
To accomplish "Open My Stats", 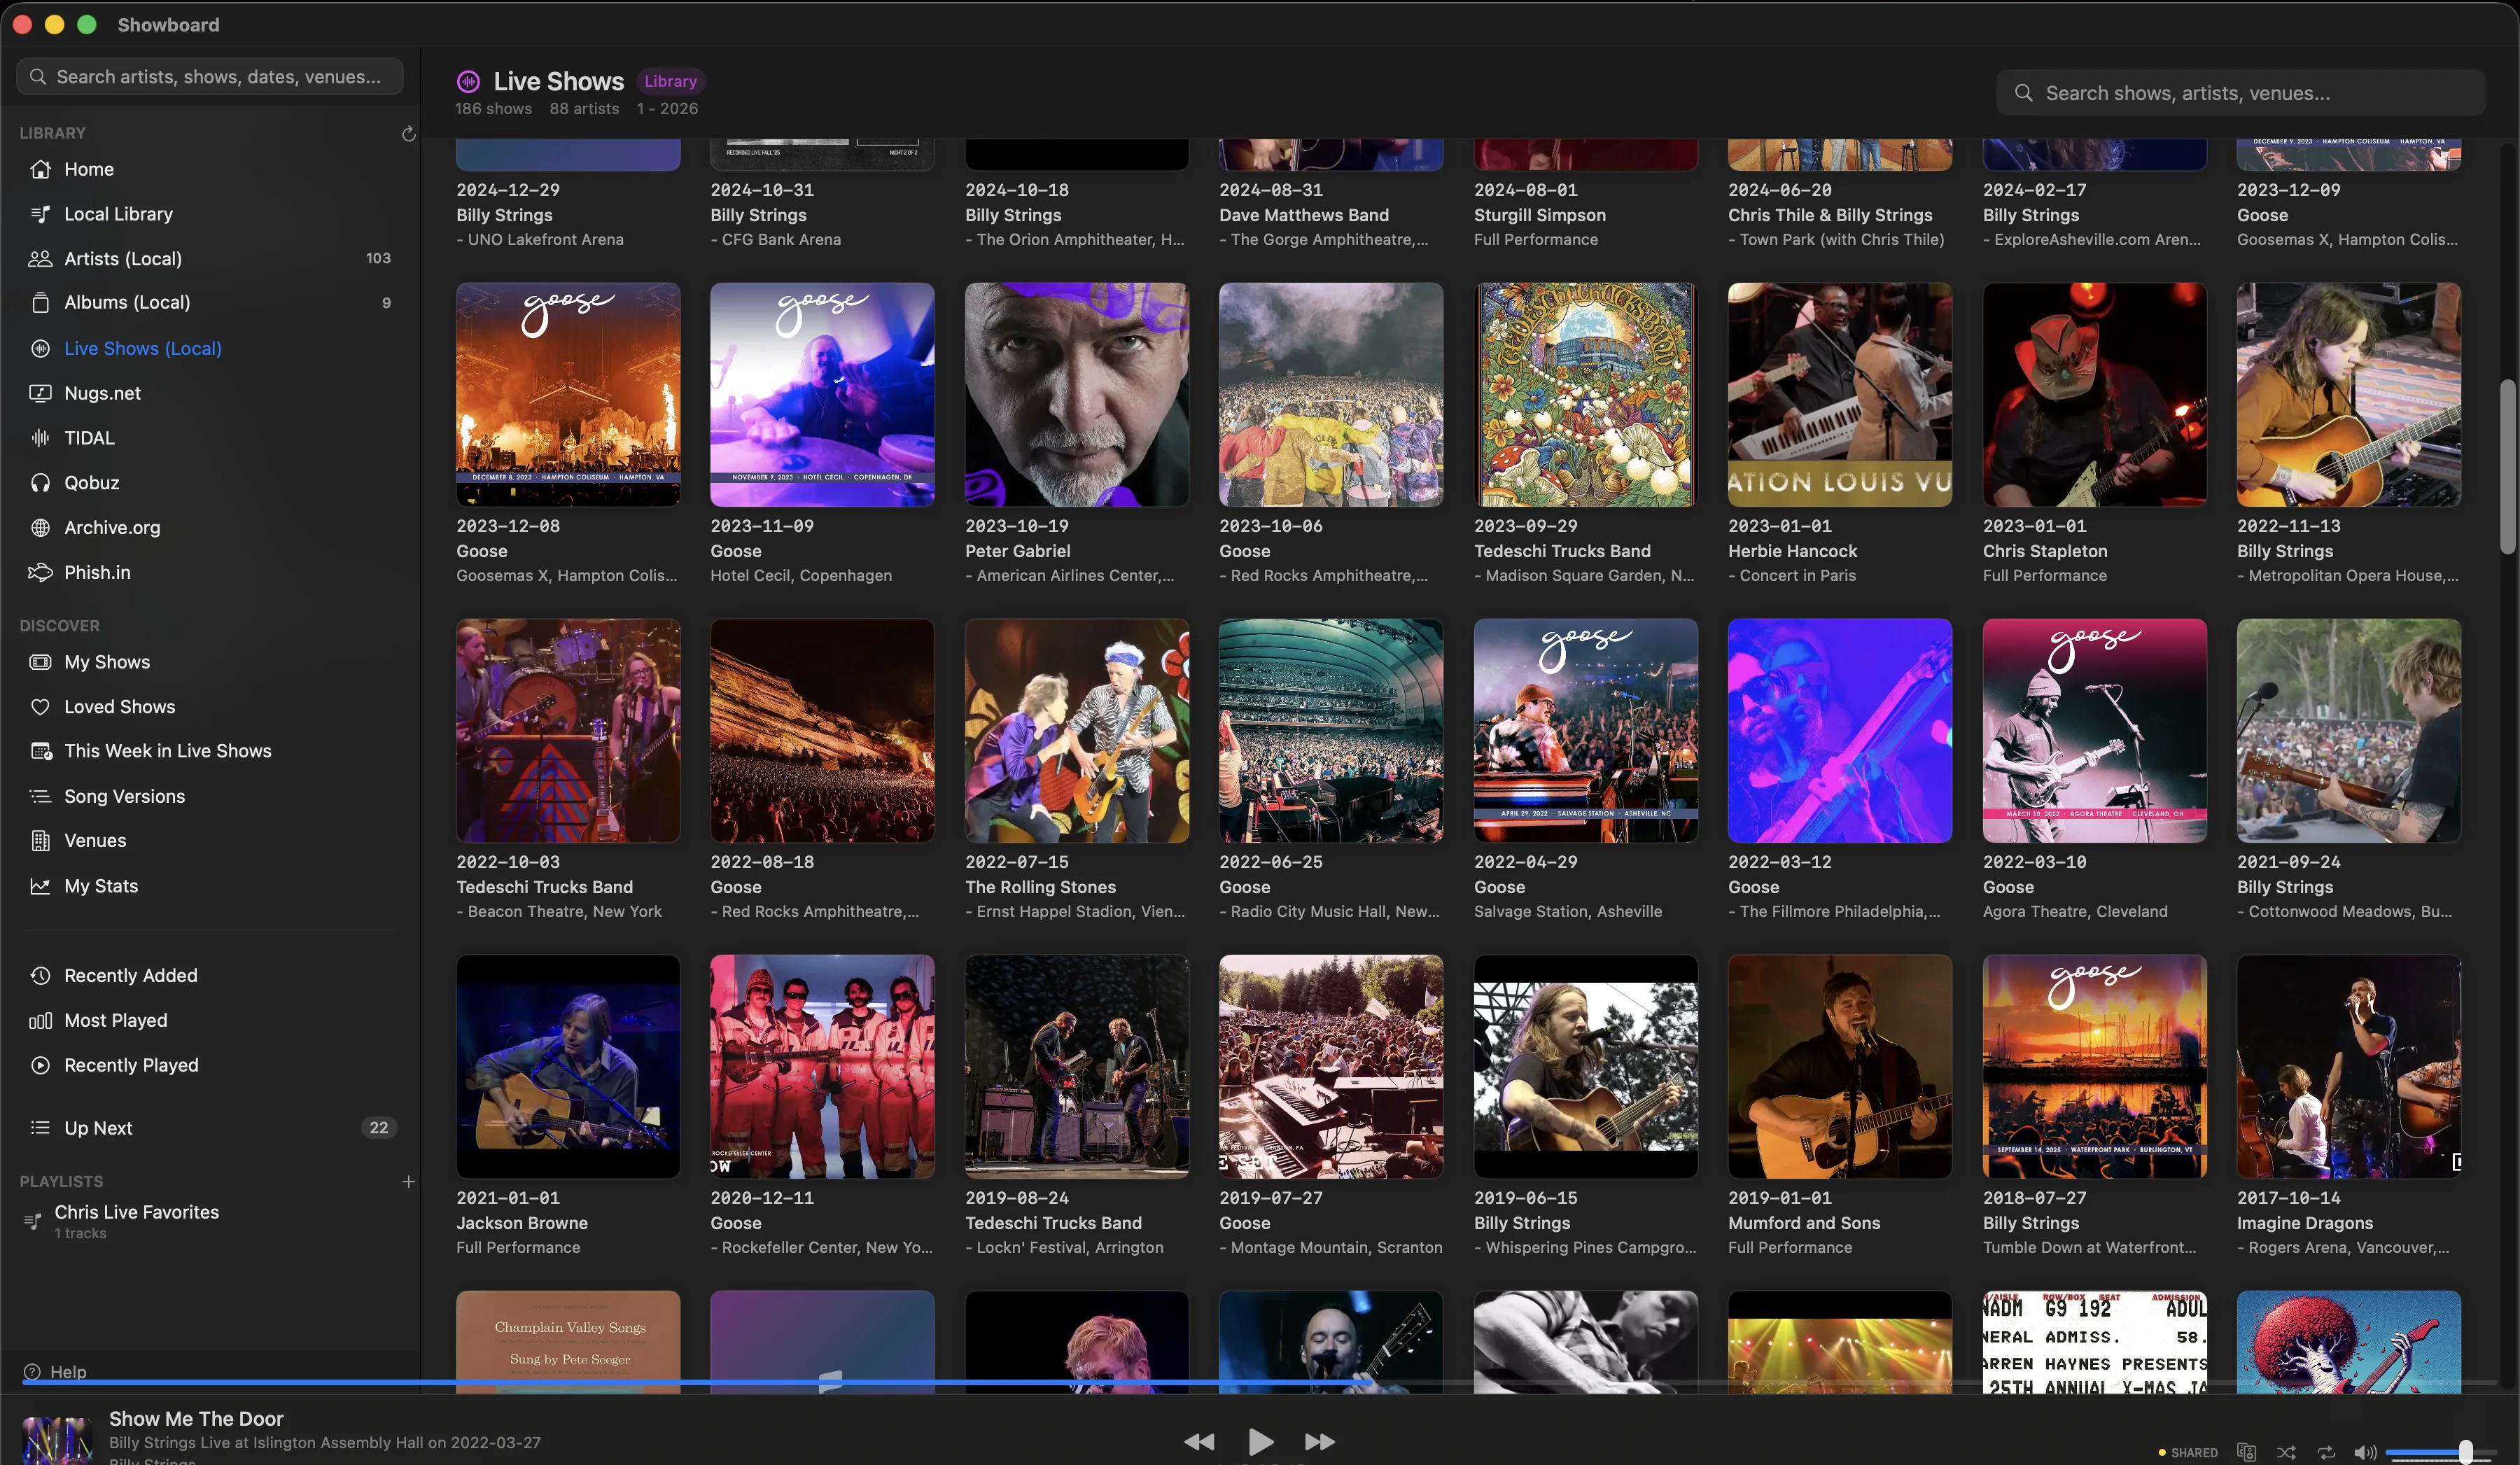I will (100, 886).
